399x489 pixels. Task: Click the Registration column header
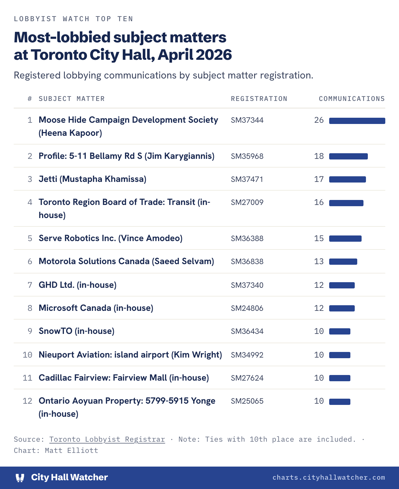[x=259, y=99]
